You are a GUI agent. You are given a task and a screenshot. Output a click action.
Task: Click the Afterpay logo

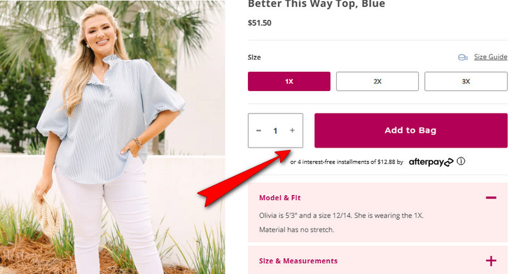tap(430, 162)
